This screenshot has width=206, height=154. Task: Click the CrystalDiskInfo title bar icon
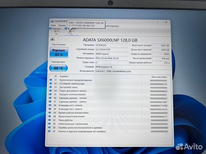coord(52,21)
